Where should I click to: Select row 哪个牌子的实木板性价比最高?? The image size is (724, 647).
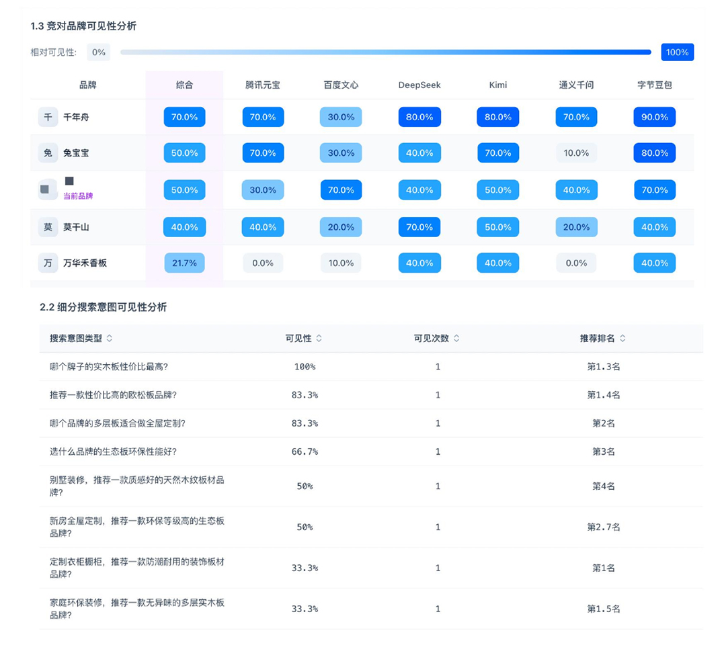371,367
